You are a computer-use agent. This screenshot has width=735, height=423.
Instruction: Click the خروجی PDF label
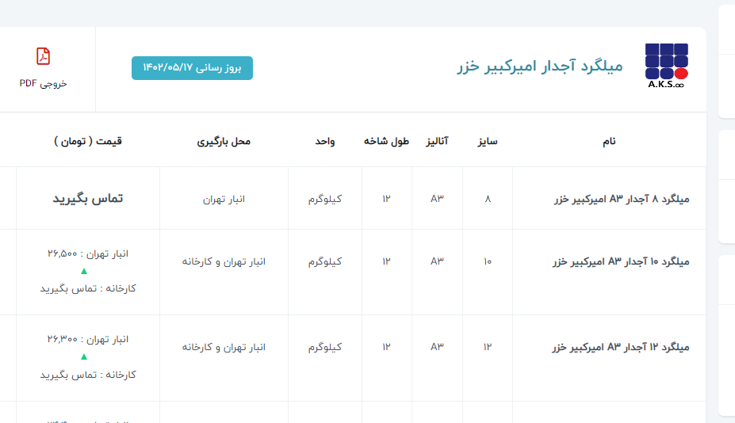[44, 83]
